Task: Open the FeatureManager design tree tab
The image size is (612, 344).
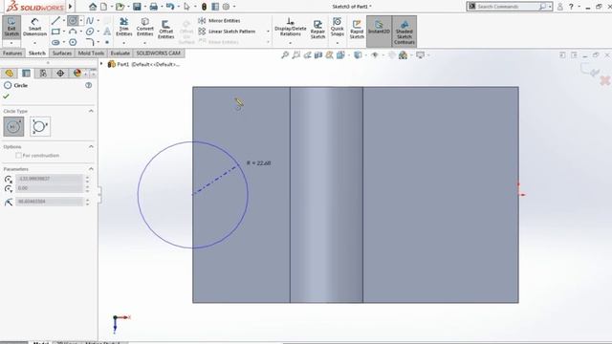Action: (x=9, y=74)
